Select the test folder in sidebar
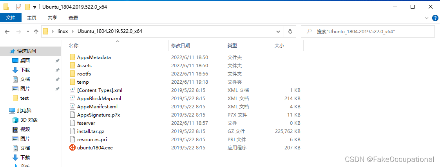Viewport: 440px width, 167px height. coord(24,98)
